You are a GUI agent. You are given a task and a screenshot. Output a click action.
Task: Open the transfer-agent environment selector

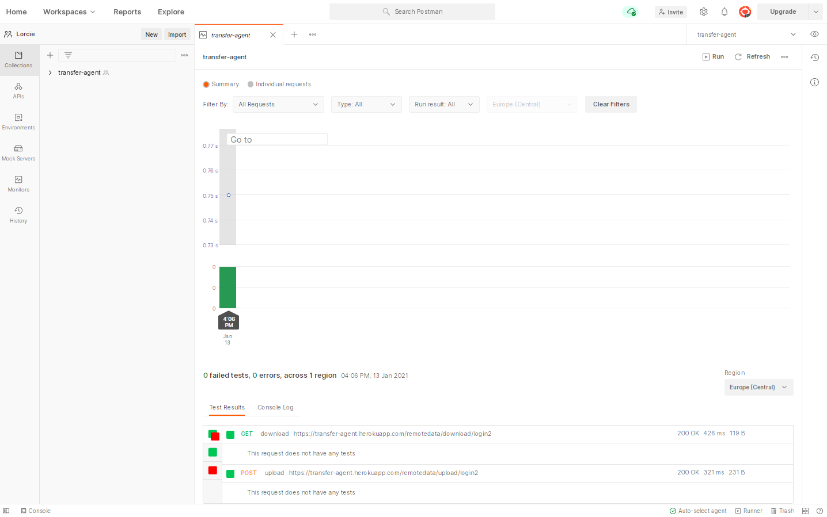click(x=746, y=35)
